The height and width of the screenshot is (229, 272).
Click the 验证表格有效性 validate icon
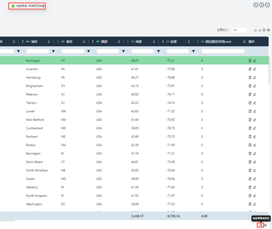(x=261, y=225)
